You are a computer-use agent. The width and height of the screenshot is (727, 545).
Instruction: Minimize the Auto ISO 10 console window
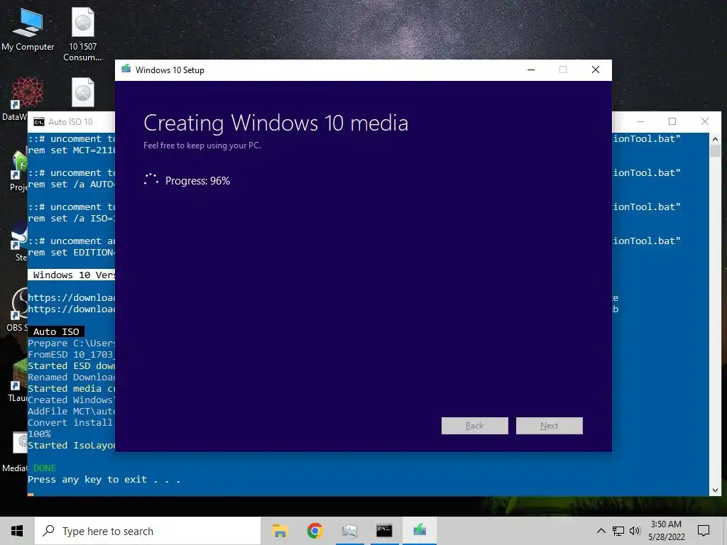coord(640,122)
